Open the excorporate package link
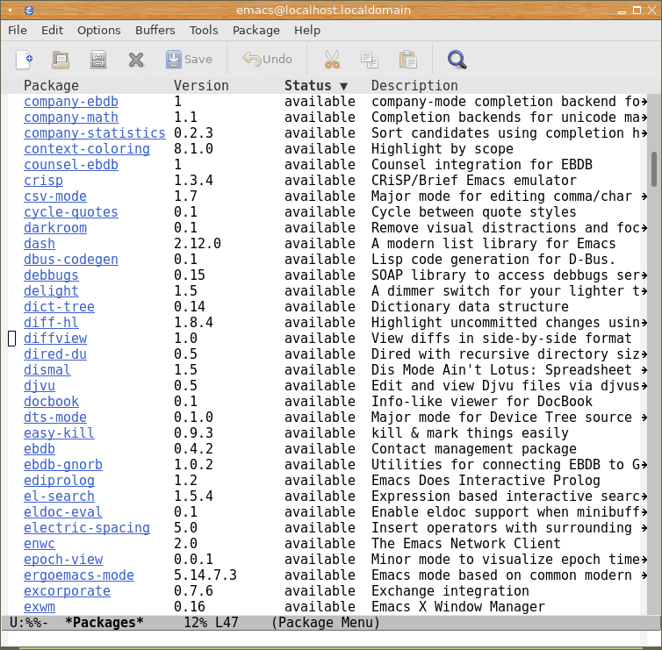This screenshot has width=662, height=650. tap(67, 591)
